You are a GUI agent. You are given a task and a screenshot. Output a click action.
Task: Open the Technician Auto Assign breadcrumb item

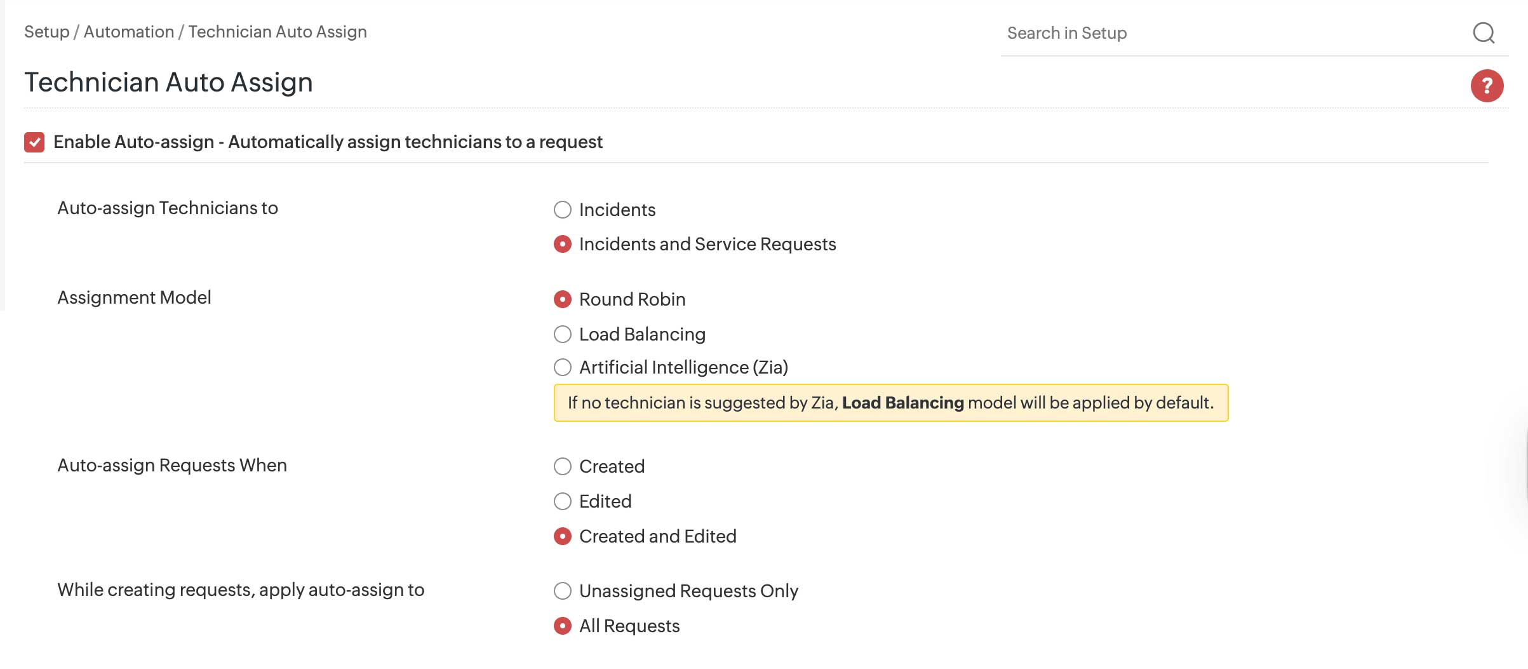[x=277, y=32]
